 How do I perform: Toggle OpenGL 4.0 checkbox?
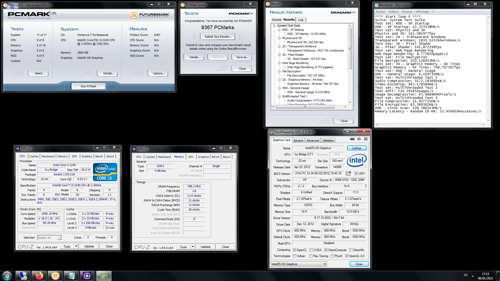click(x=347, y=256)
